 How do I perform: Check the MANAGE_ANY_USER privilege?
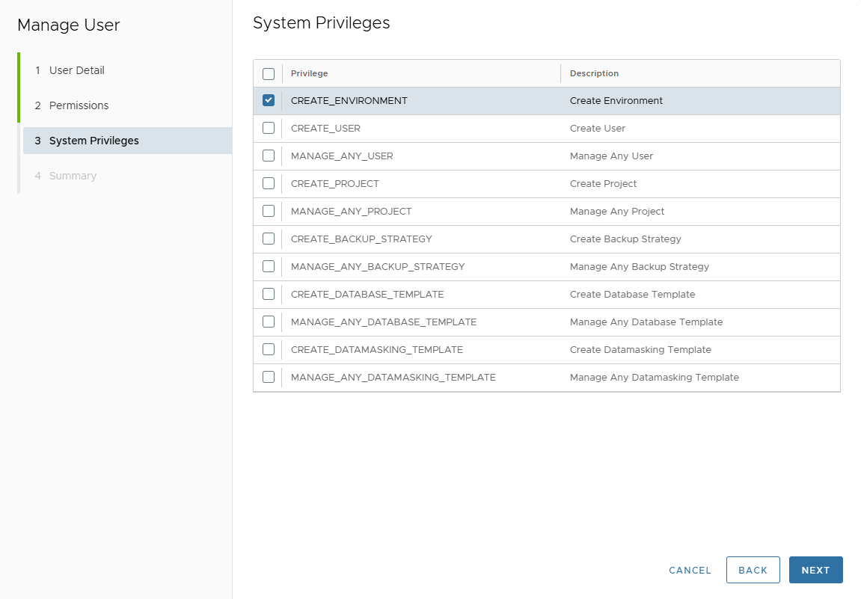[x=269, y=156]
